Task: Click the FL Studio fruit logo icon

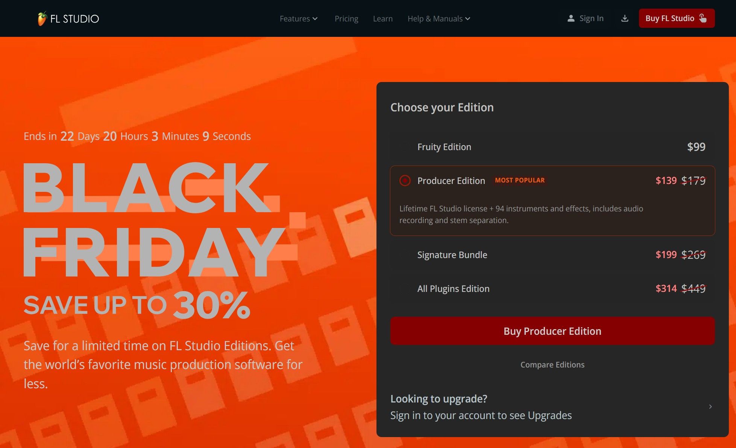Action: [x=42, y=18]
